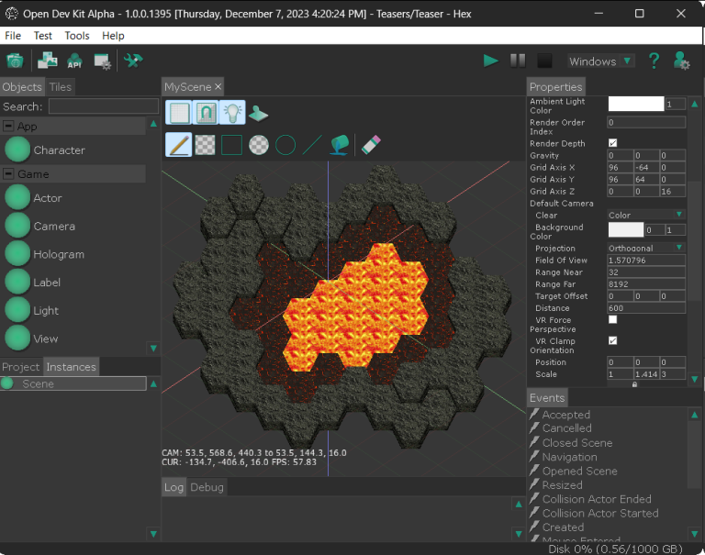Select the pencil draw tool
This screenshot has width=705, height=555.
pos(178,144)
